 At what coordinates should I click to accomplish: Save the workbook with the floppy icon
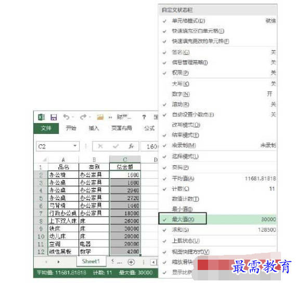[x=54, y=117]
